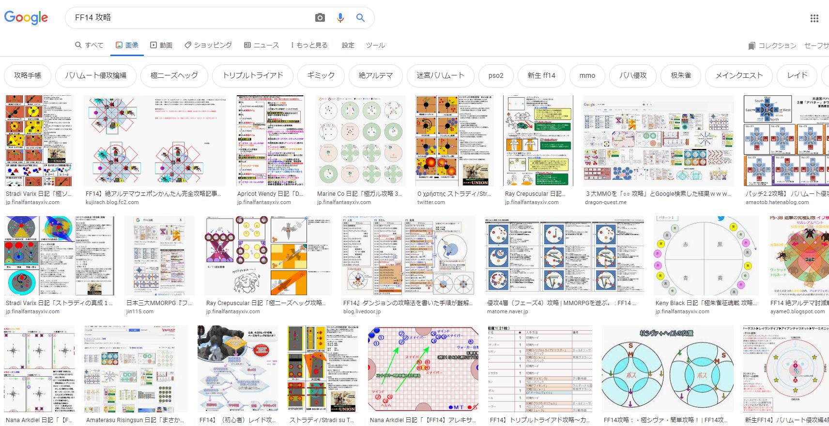This screenshot has height=426, width=829.
Task: Open the トリプルトライアド攻略 table thumbnail
Action: (540, 369)
